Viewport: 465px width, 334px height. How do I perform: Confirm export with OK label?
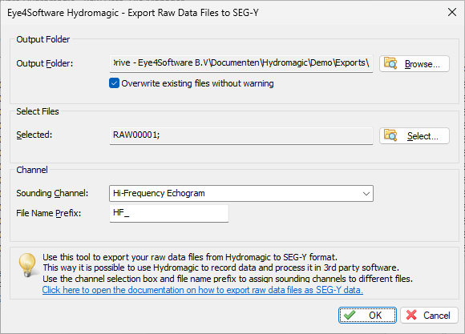pos(375,316)
